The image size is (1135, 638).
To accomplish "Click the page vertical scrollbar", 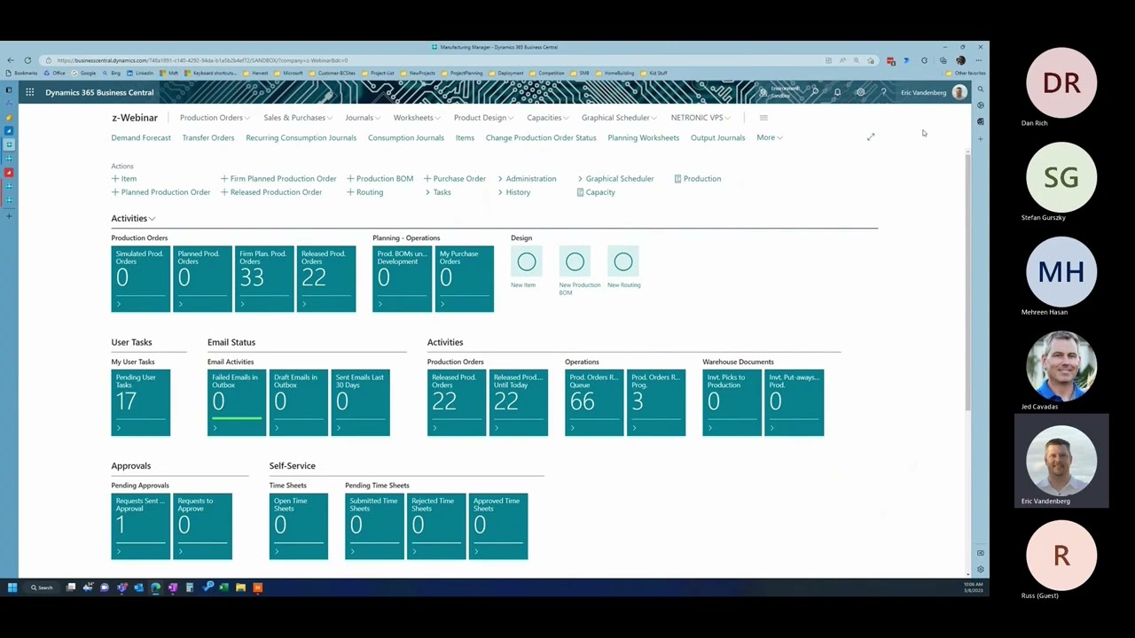I will pyautogui.click(x=967, y=279).
